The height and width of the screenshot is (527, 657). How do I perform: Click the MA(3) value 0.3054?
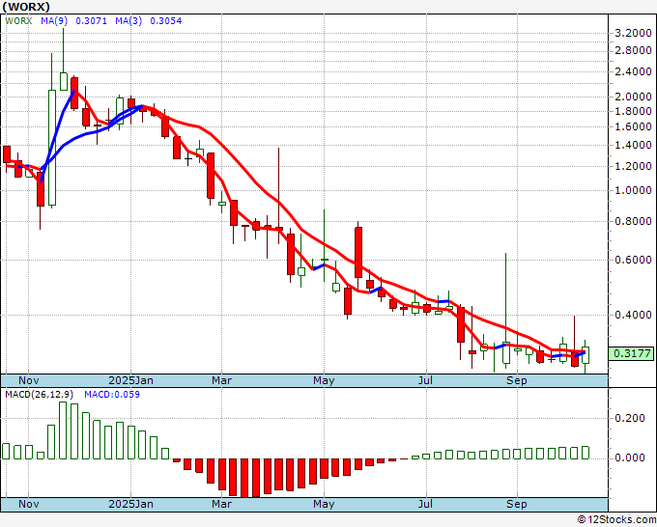[166, 21]
